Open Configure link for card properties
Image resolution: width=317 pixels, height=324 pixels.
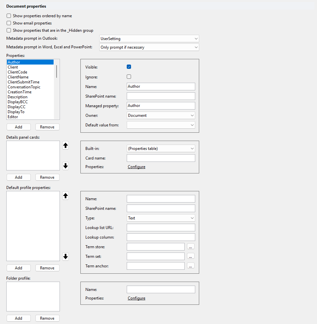[136, 167]
